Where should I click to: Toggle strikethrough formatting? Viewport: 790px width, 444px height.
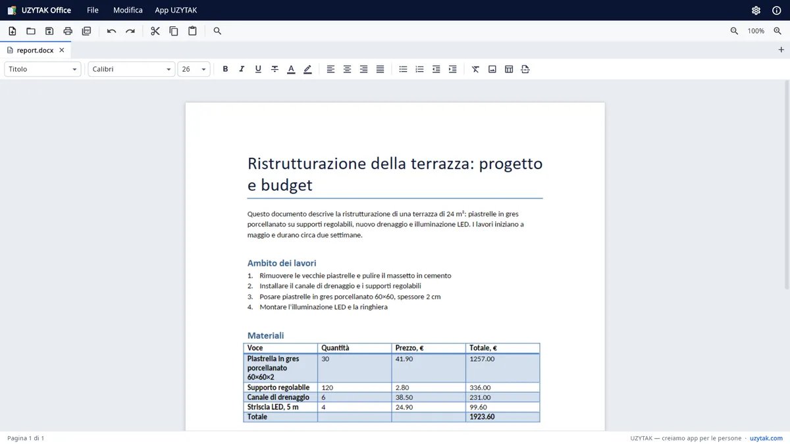click(275, 69)
